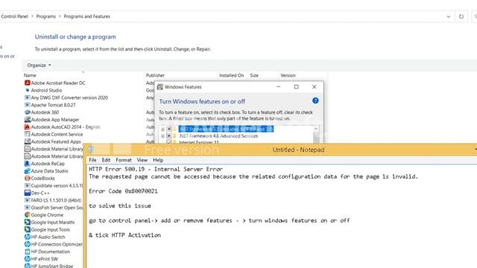Image resolution: width=477 pixels, height=268 pixels.
Task: Click the Adobe Acrobat Reader DC icon
Action: [27, 83]
